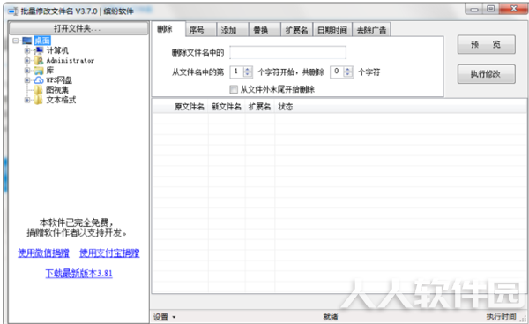Sort by 原文件名 column header

coord(190,107)
